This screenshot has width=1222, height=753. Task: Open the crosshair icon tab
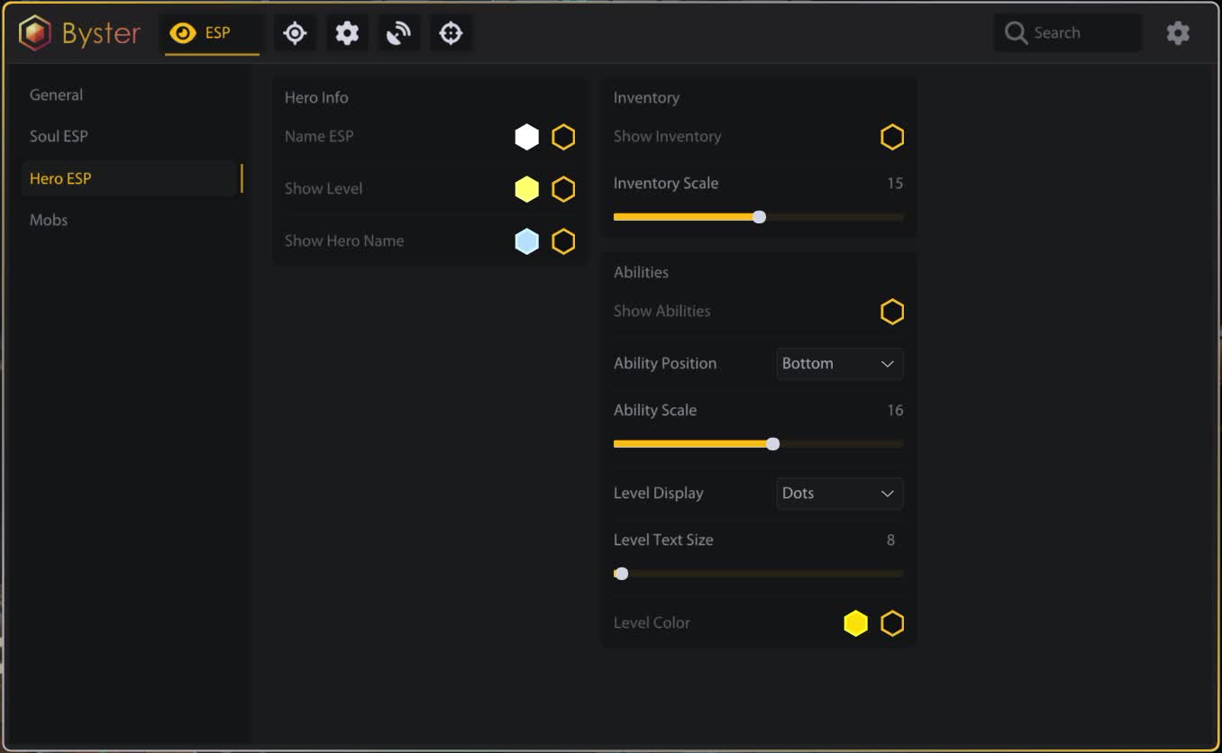click(451, 33)
